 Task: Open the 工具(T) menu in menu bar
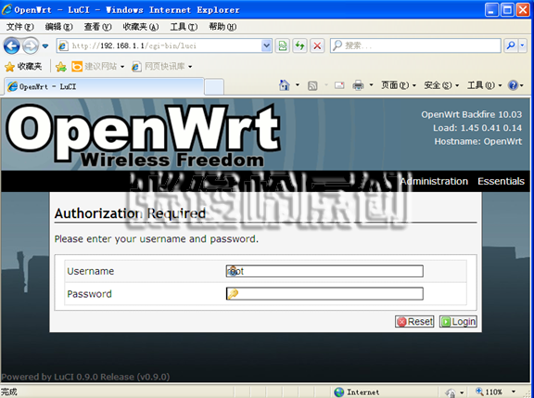[x=184, y=27]
